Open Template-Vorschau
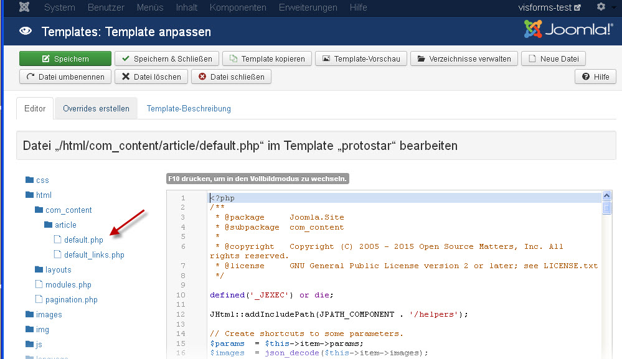622x359 pixels. (361, 58)
